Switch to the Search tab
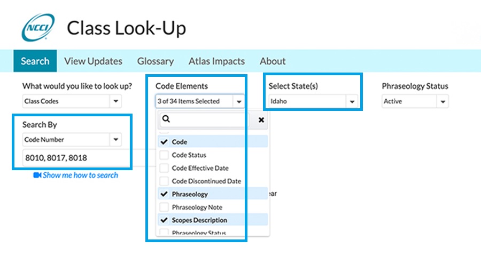The image size is (481, 264). pyautogui.click(x=35, y=61)
